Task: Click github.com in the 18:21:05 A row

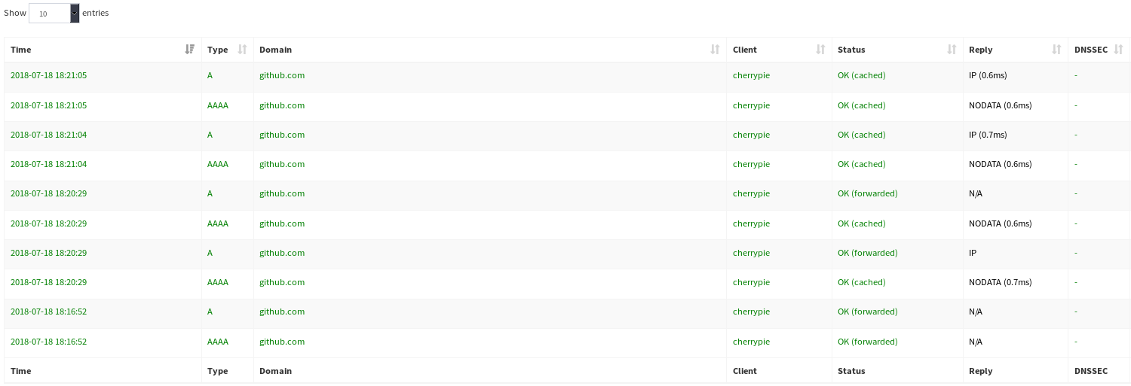Action: [282, 76]
